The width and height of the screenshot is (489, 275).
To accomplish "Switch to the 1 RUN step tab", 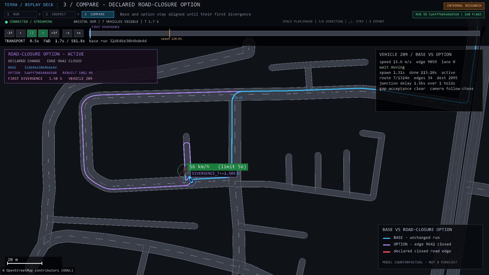I will coord(20,14).
